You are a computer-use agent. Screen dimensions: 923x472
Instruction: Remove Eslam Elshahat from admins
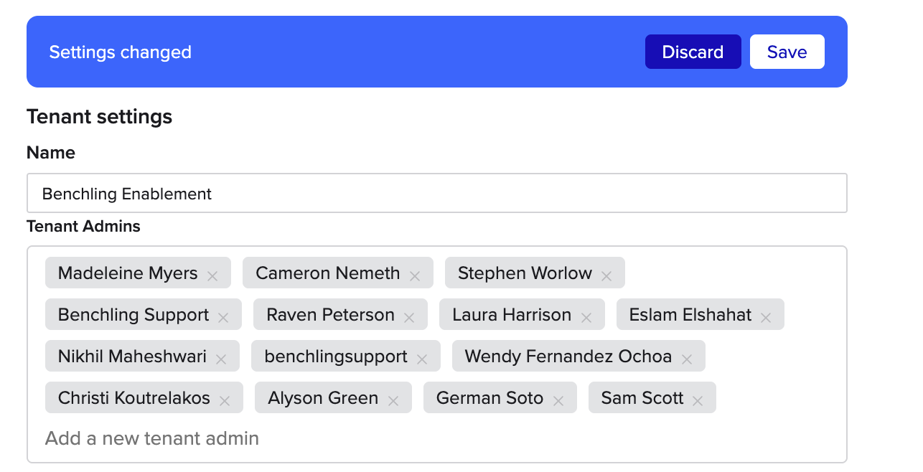click(766, 317)
